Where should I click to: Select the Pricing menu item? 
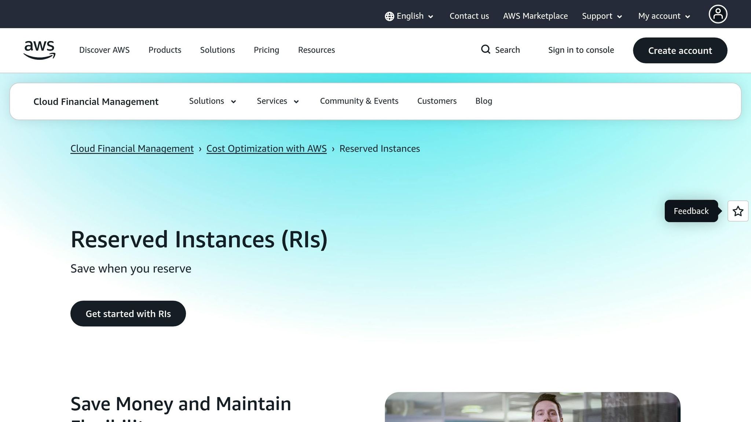[x=266, y=50]
